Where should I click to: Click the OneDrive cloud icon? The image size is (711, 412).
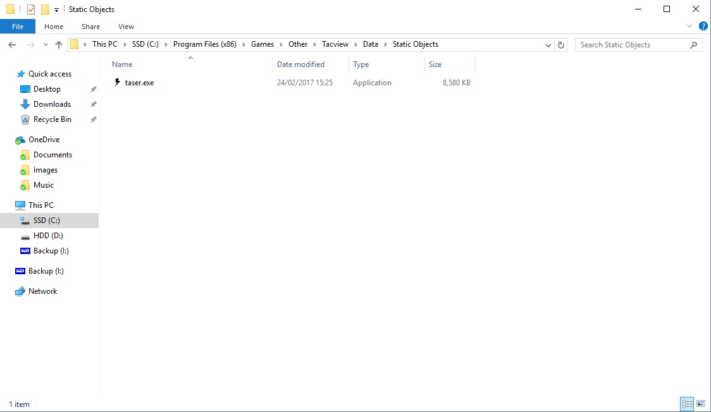pos(20,140)
